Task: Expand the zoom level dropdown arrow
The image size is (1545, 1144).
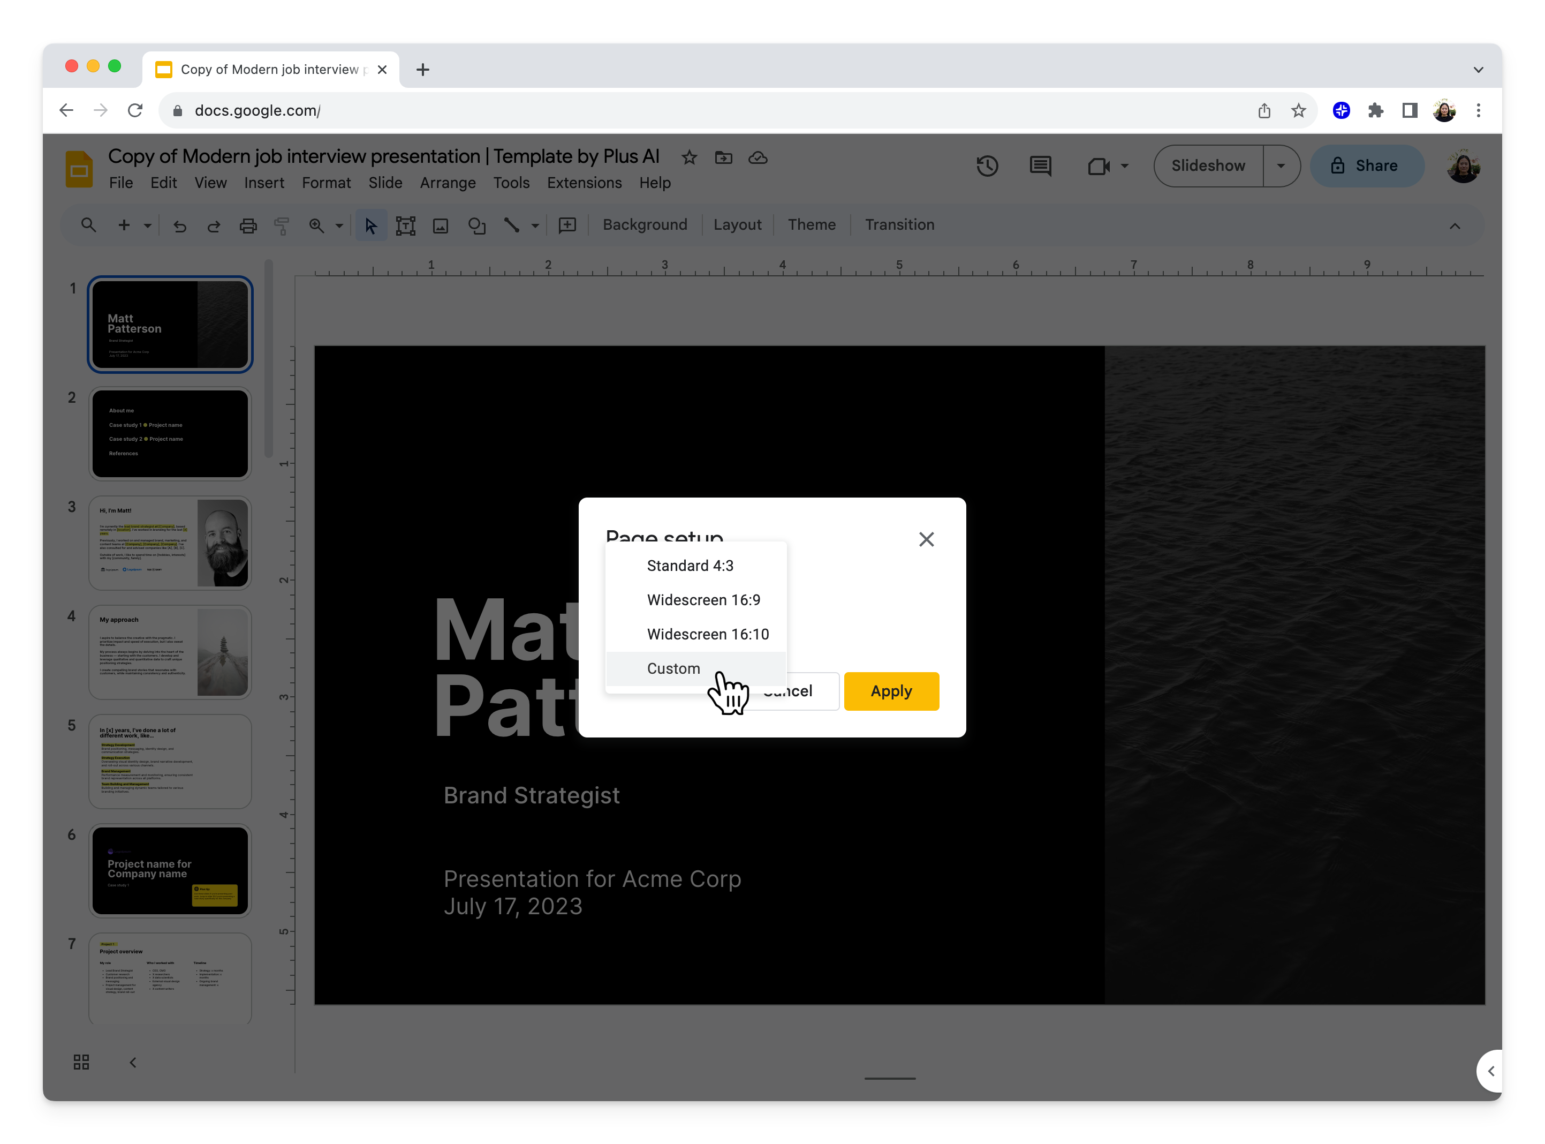Action: pos(339,226)
